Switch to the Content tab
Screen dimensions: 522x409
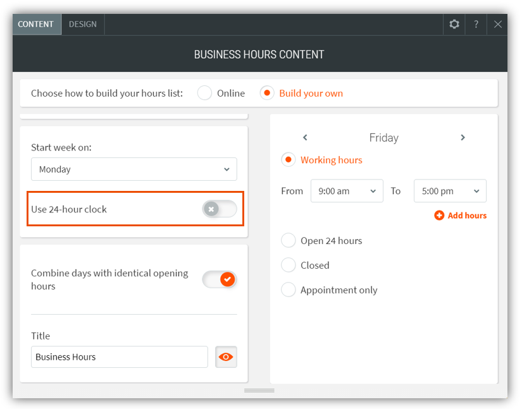coord(36,24)
